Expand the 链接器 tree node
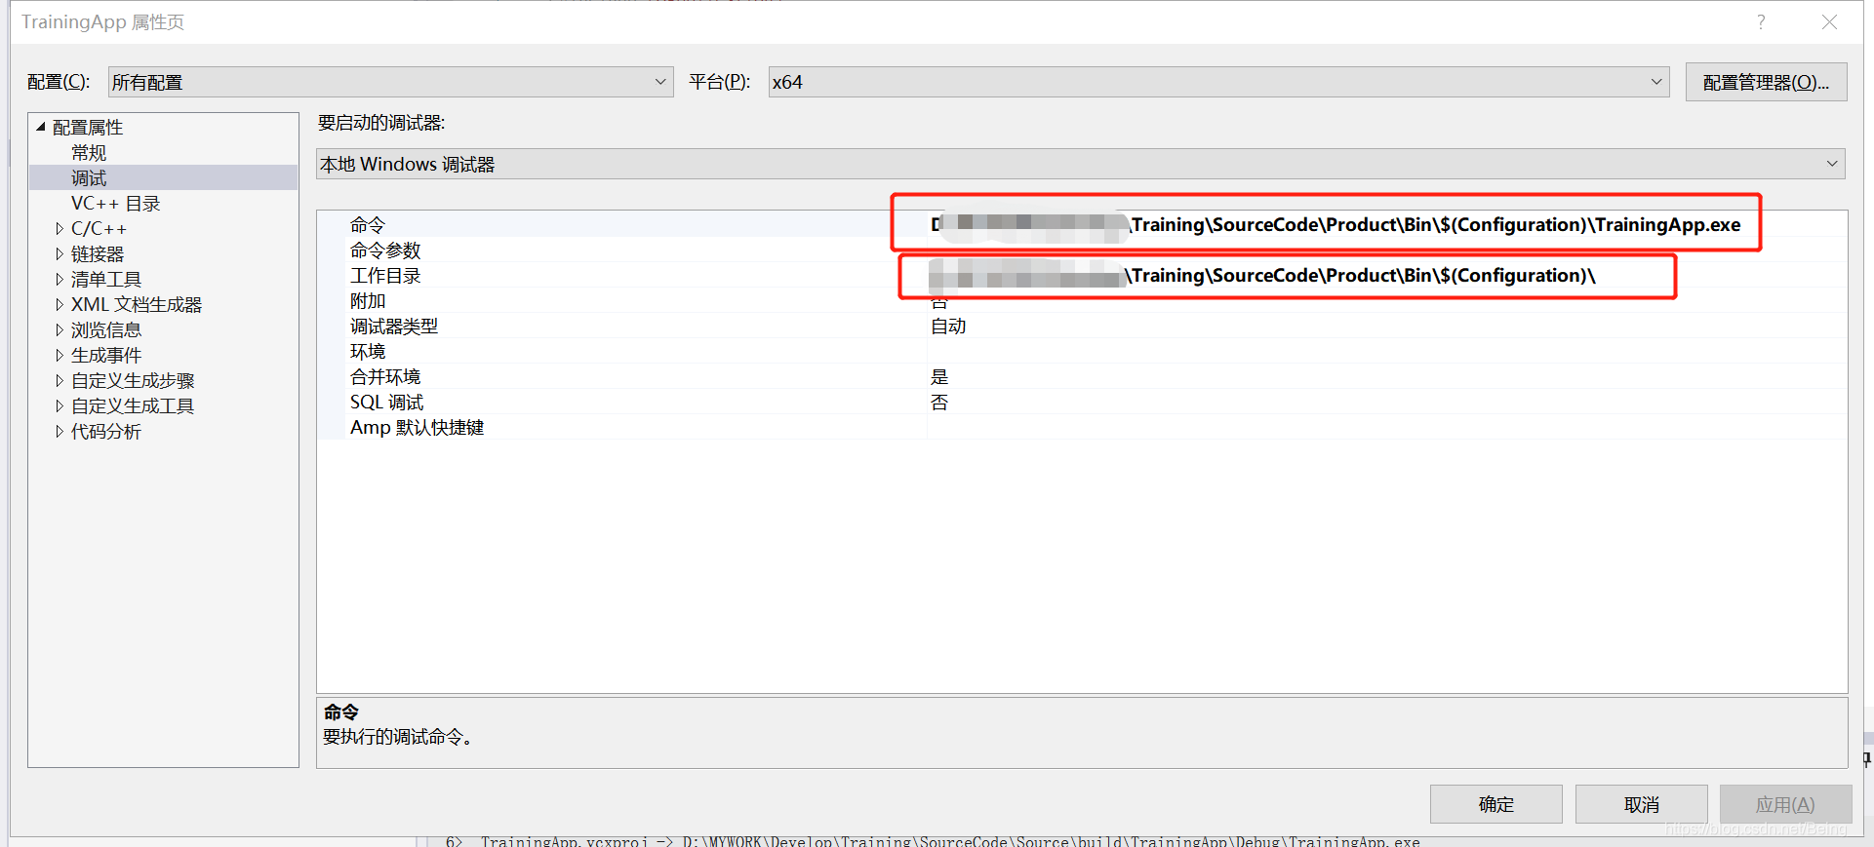This screenshot has height=847, width=1874. (x=60, y=253)
